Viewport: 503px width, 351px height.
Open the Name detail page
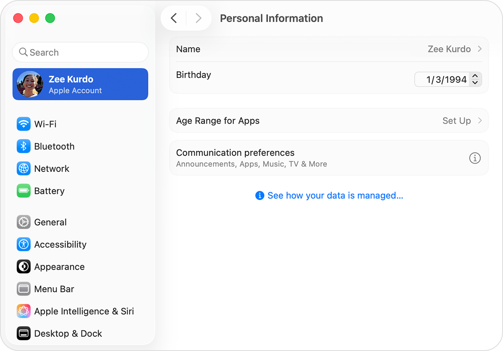(329, 49)
